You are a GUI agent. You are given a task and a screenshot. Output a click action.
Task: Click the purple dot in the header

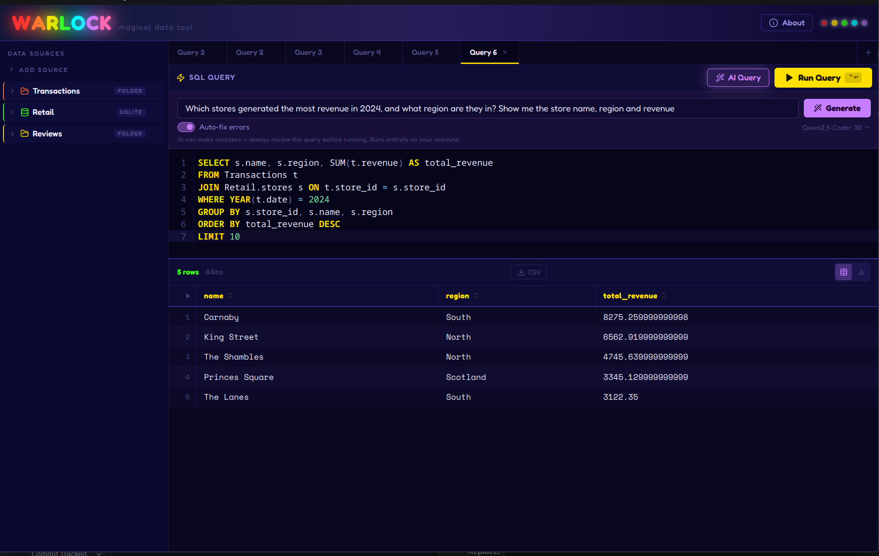(865, 22)
